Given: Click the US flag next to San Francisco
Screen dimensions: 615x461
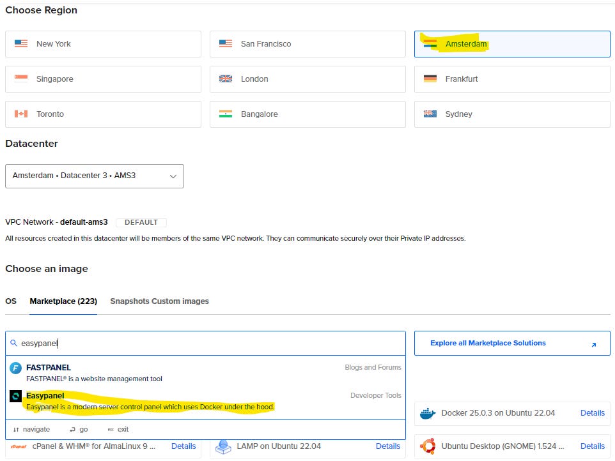Looking at the screenshot, I should point(226,43).
